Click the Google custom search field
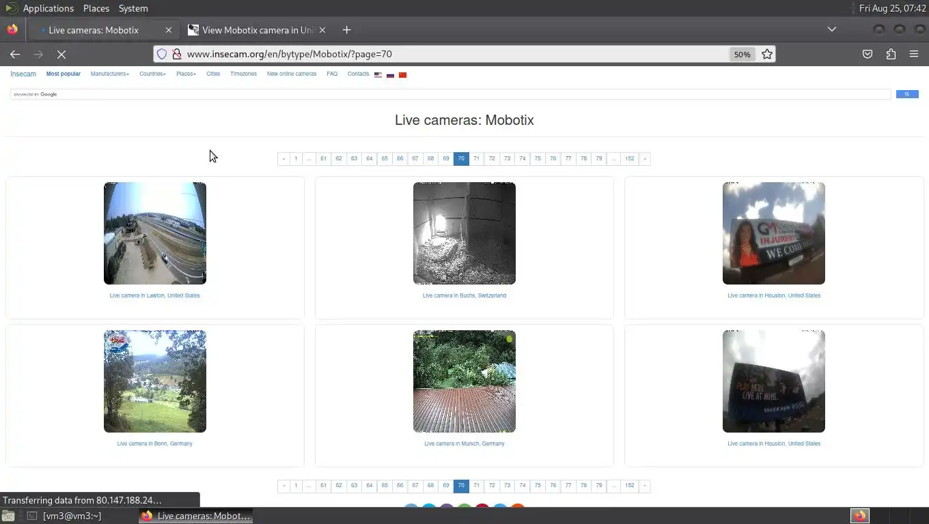 pyautogui.click(x=451, y=94)
